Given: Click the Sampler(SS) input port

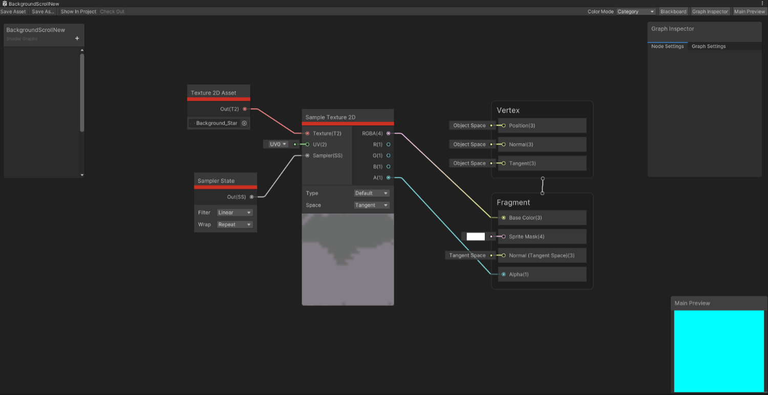Looking at the screenshot, I should coord(307,156).
